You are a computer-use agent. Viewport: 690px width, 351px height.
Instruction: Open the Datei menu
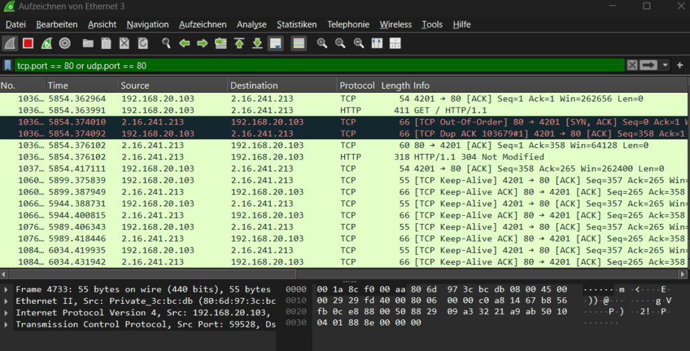click(x=16, y=25)
